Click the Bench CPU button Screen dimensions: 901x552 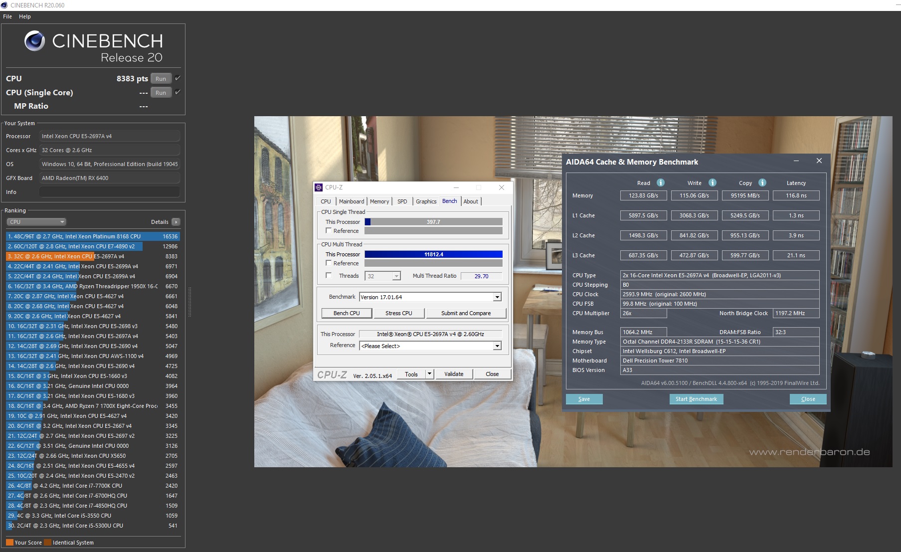coord(347,313)
